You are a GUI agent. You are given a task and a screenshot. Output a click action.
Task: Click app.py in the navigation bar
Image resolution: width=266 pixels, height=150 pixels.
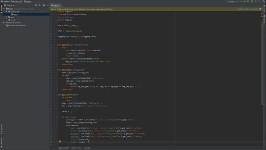[x=28, y=2]
